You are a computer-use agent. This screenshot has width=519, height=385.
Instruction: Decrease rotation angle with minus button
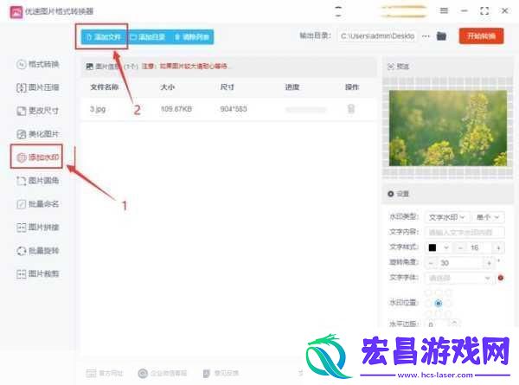point(431,263)
